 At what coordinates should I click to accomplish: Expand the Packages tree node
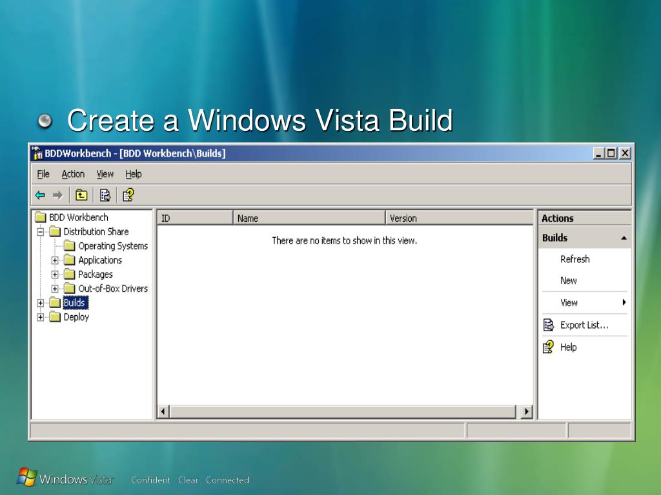(x=55, y=275)
